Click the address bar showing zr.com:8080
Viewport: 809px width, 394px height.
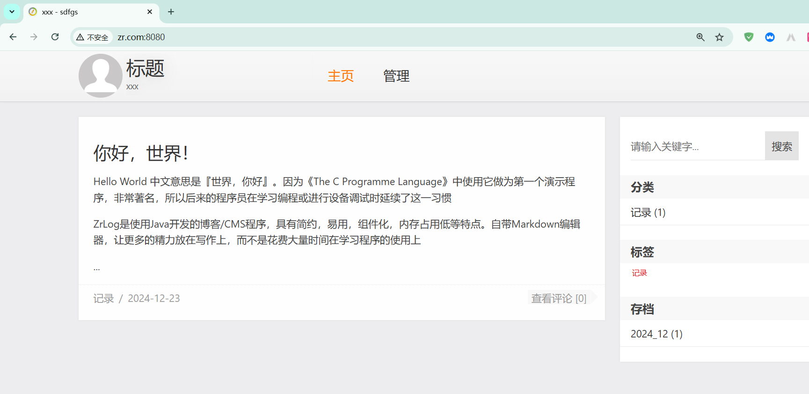coord(402,37)
